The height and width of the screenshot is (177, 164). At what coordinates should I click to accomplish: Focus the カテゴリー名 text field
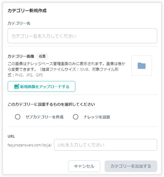click(82, 36)
